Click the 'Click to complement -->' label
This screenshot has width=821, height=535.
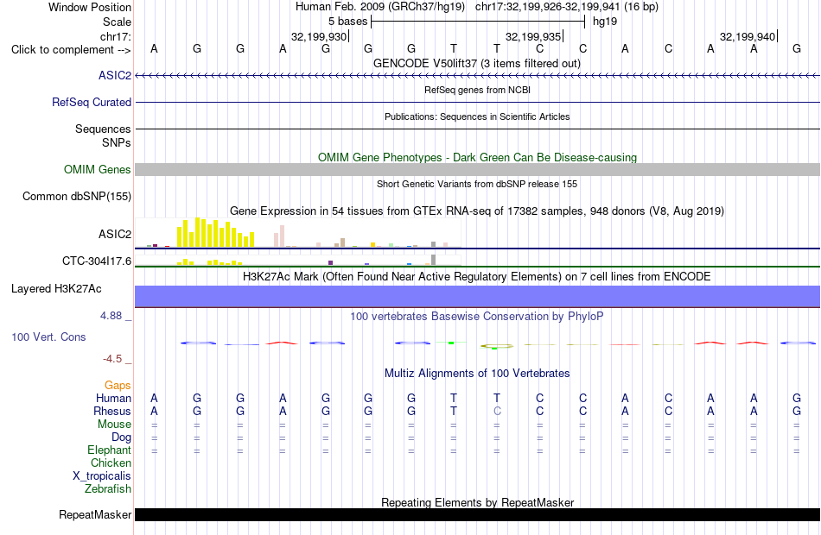click(x=71, y=50)
